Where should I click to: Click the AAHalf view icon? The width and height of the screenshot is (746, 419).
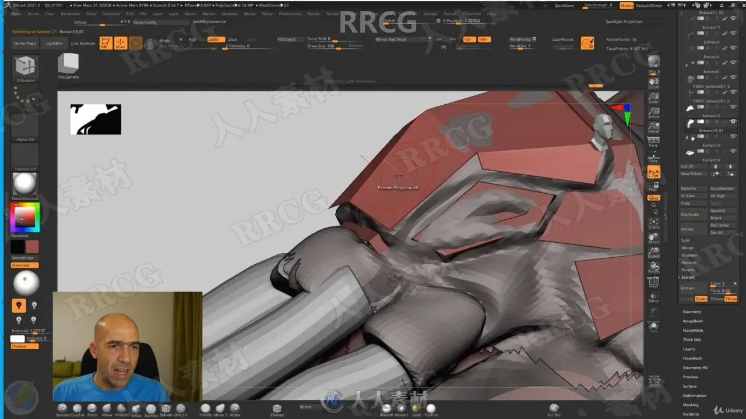(x=654, y=127)
